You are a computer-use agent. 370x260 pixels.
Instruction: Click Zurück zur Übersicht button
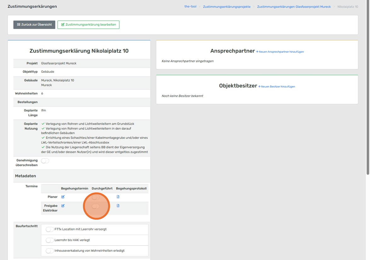[x=34, y=25]
